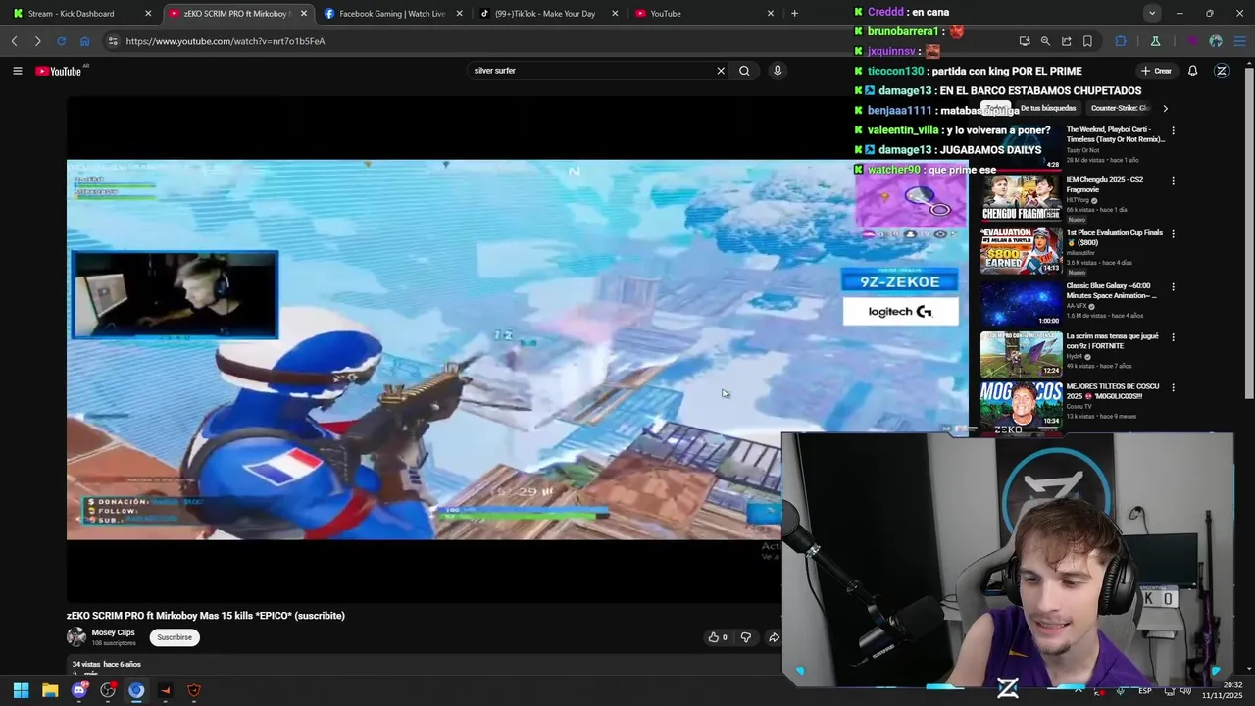Viewport: 1255px width, 706px height.
Task: Open 'The Weeknd, Playboi Carti - Timeless' title
Action: 1116,134
